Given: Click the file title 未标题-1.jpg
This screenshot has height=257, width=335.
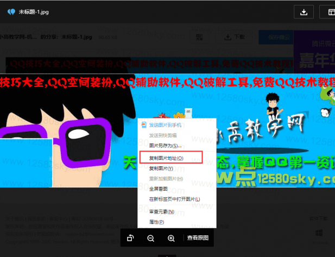Looking at the screenshot, I should point(34,12).
